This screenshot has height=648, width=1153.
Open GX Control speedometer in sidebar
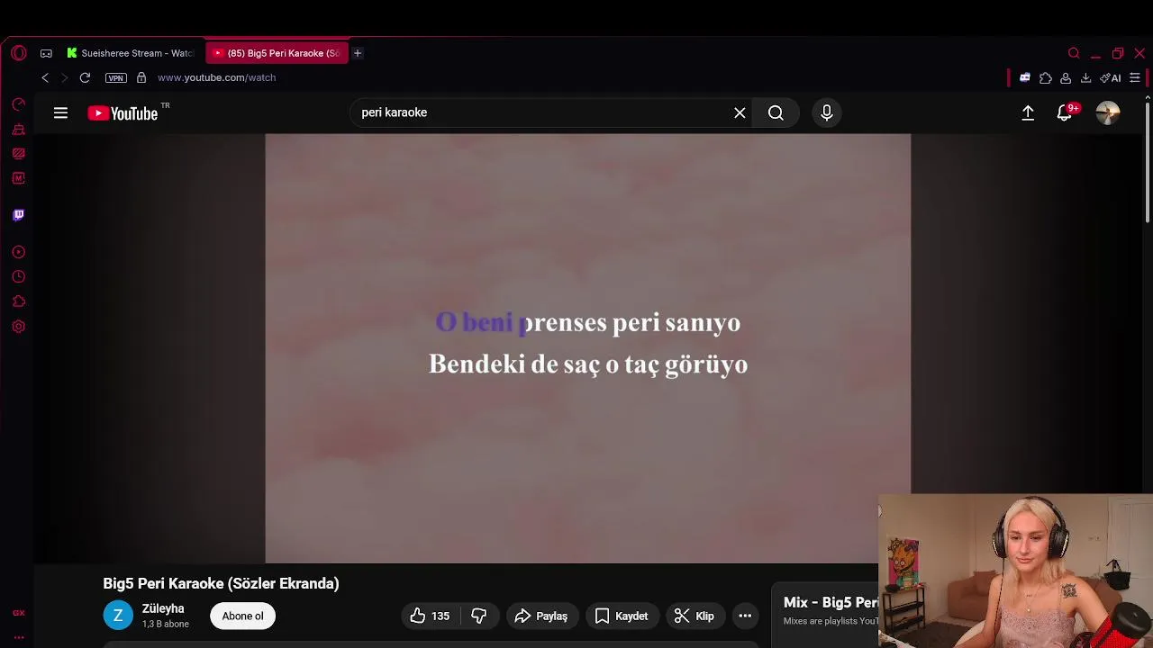click(19, 104)
